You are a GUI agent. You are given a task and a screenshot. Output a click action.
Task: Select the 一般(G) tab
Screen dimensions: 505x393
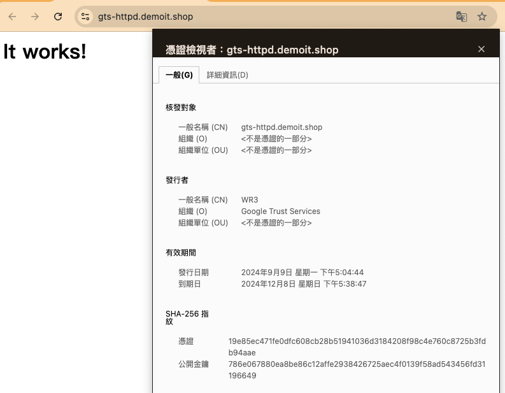[179, 75]
